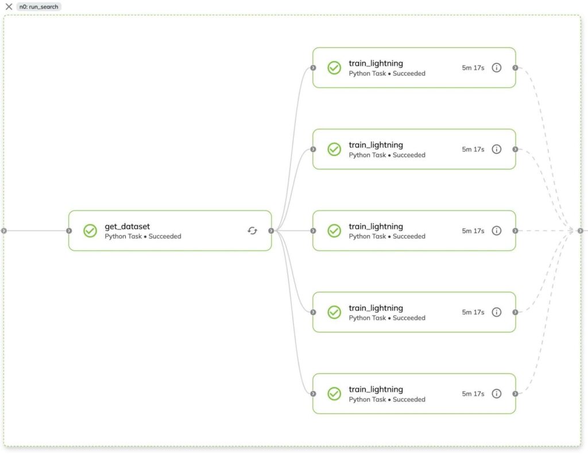The width and height of the screenshot is (588, 460).
Task: Expand the left-edge workflow start connector
Action: pos(4,231)
